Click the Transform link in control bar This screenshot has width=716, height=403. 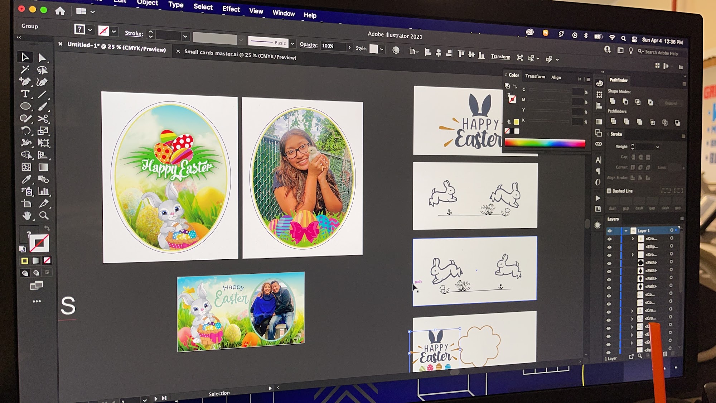click(500, 57)
